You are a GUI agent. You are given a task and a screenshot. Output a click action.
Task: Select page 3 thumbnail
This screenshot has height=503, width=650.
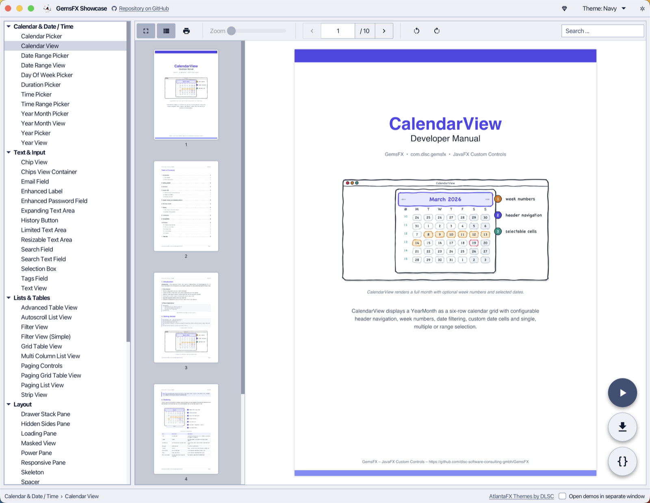tap(186, 317)
